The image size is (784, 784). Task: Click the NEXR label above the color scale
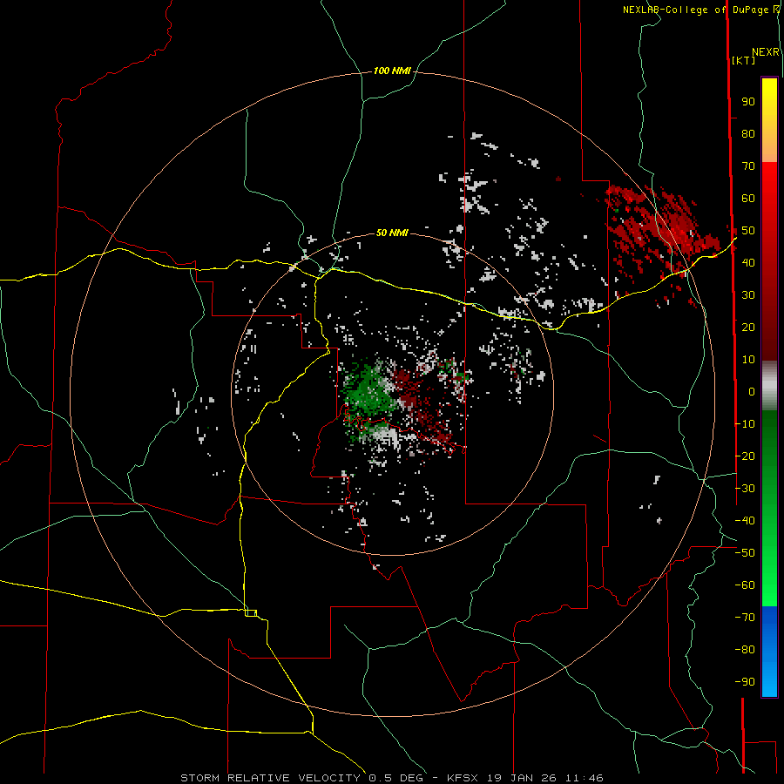click(x=766, y=52)
